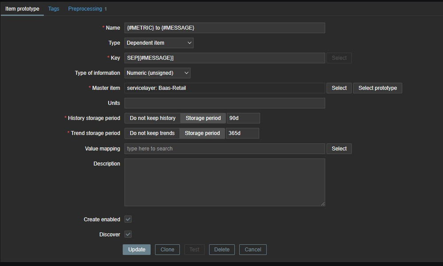Select the Item prototype tab
Viewport: 443px width, 266px height.
[x=22, y=9]
